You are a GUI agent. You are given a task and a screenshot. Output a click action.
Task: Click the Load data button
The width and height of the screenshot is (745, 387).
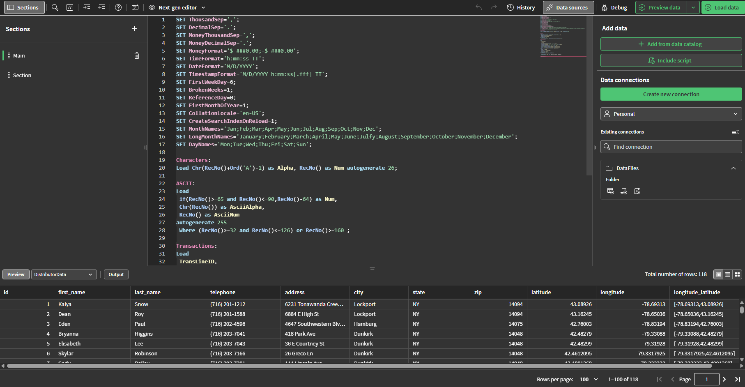coord(723,7)
